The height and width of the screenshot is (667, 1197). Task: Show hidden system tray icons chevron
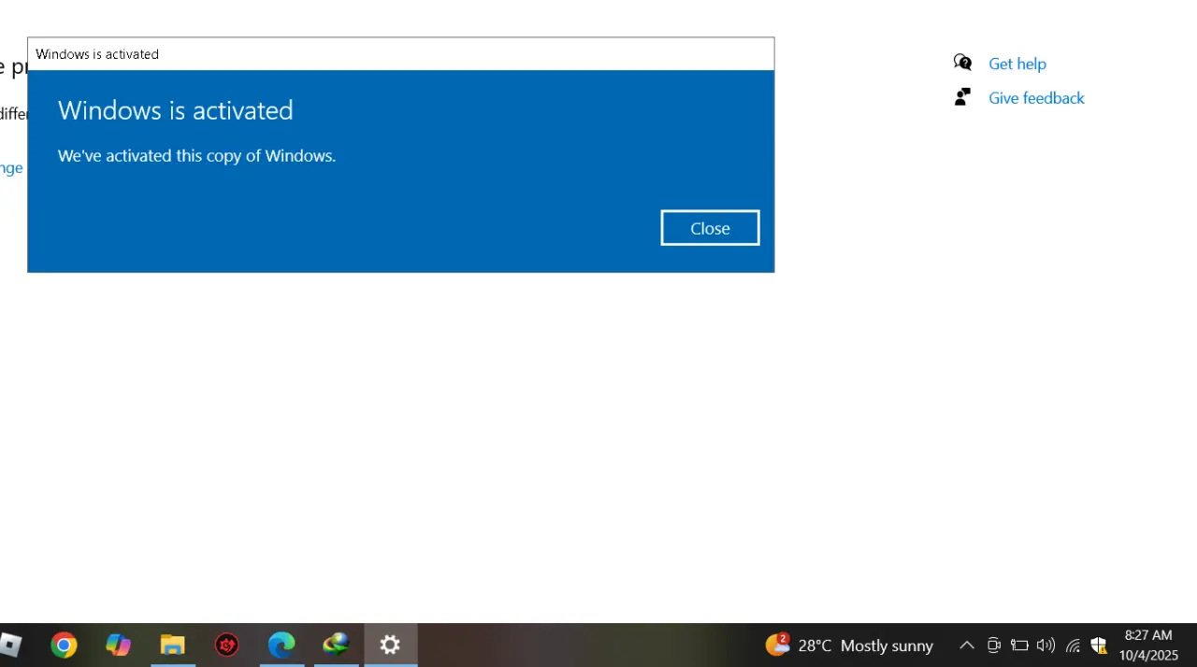(967, 645)
